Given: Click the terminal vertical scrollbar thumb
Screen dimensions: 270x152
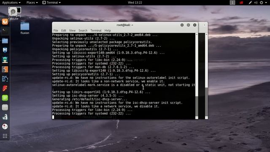Looking at the screenshot, I should [197, 106].
